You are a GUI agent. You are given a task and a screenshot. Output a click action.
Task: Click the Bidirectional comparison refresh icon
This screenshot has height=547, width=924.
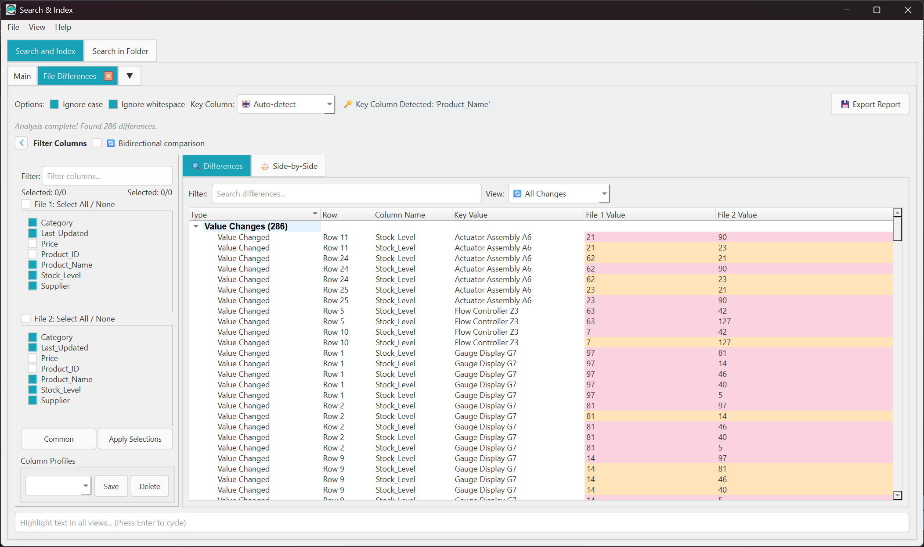[111, 143]
